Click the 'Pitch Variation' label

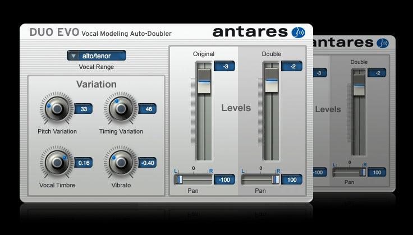coord(57,131)
